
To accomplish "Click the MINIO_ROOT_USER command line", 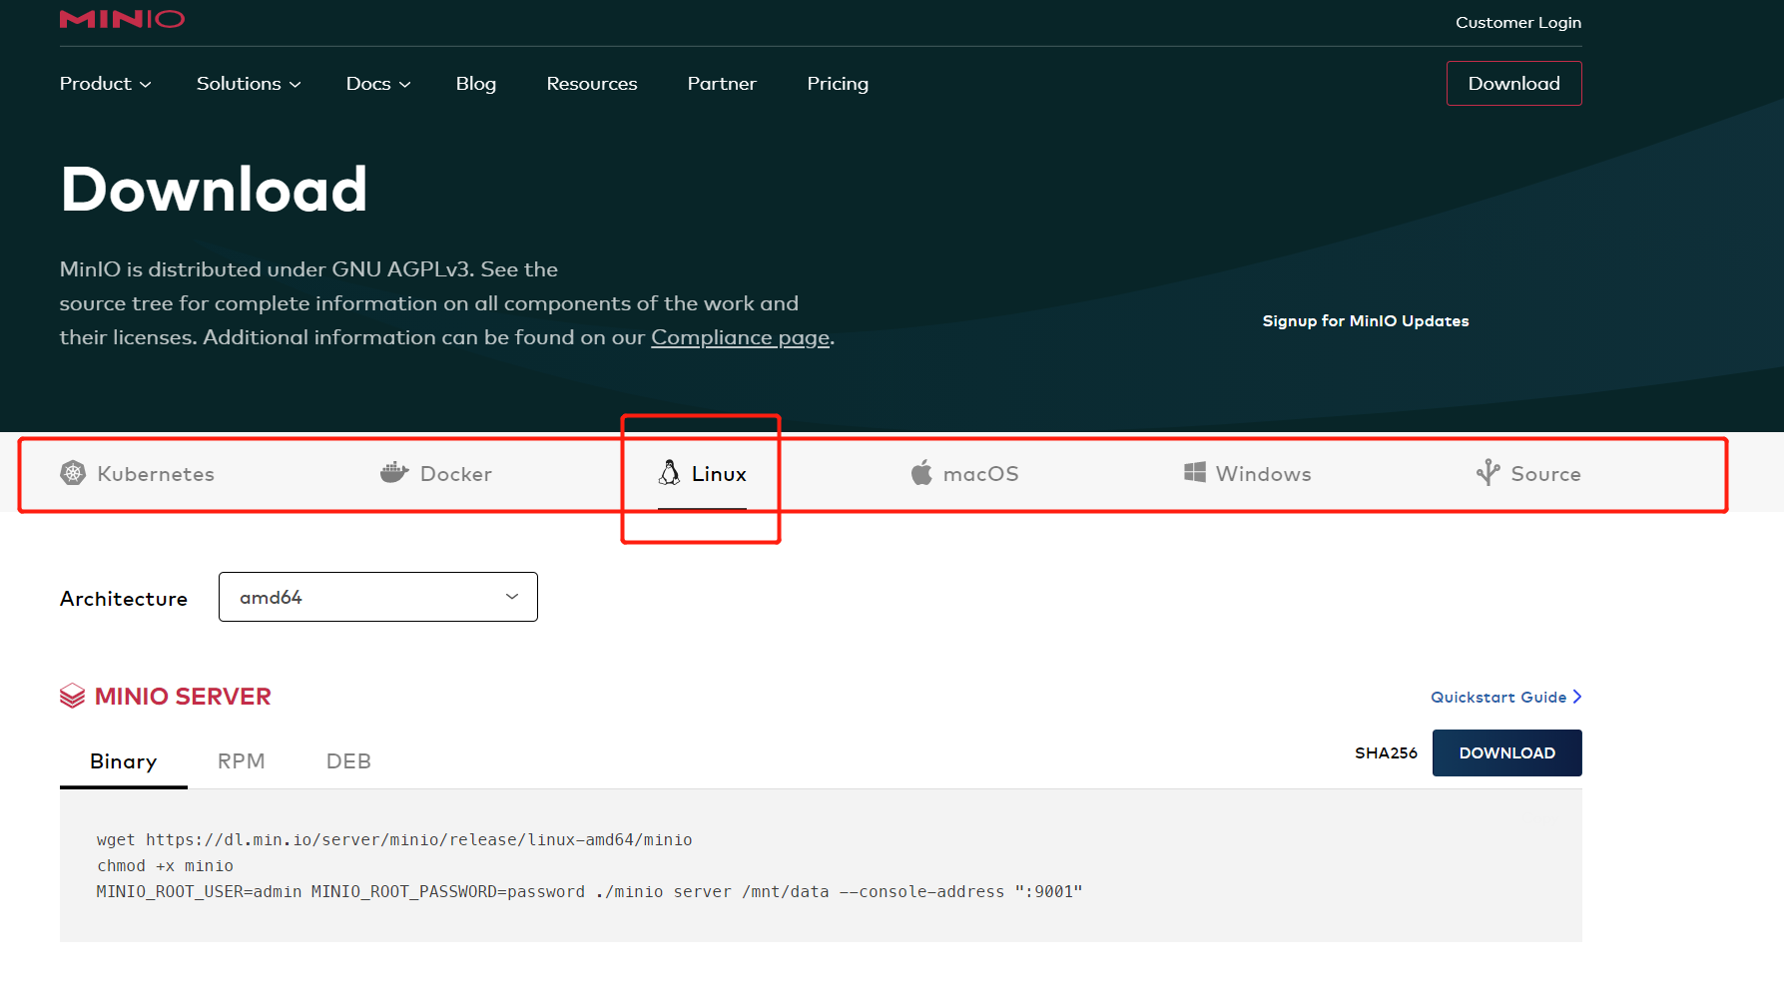I will [589, 892].
